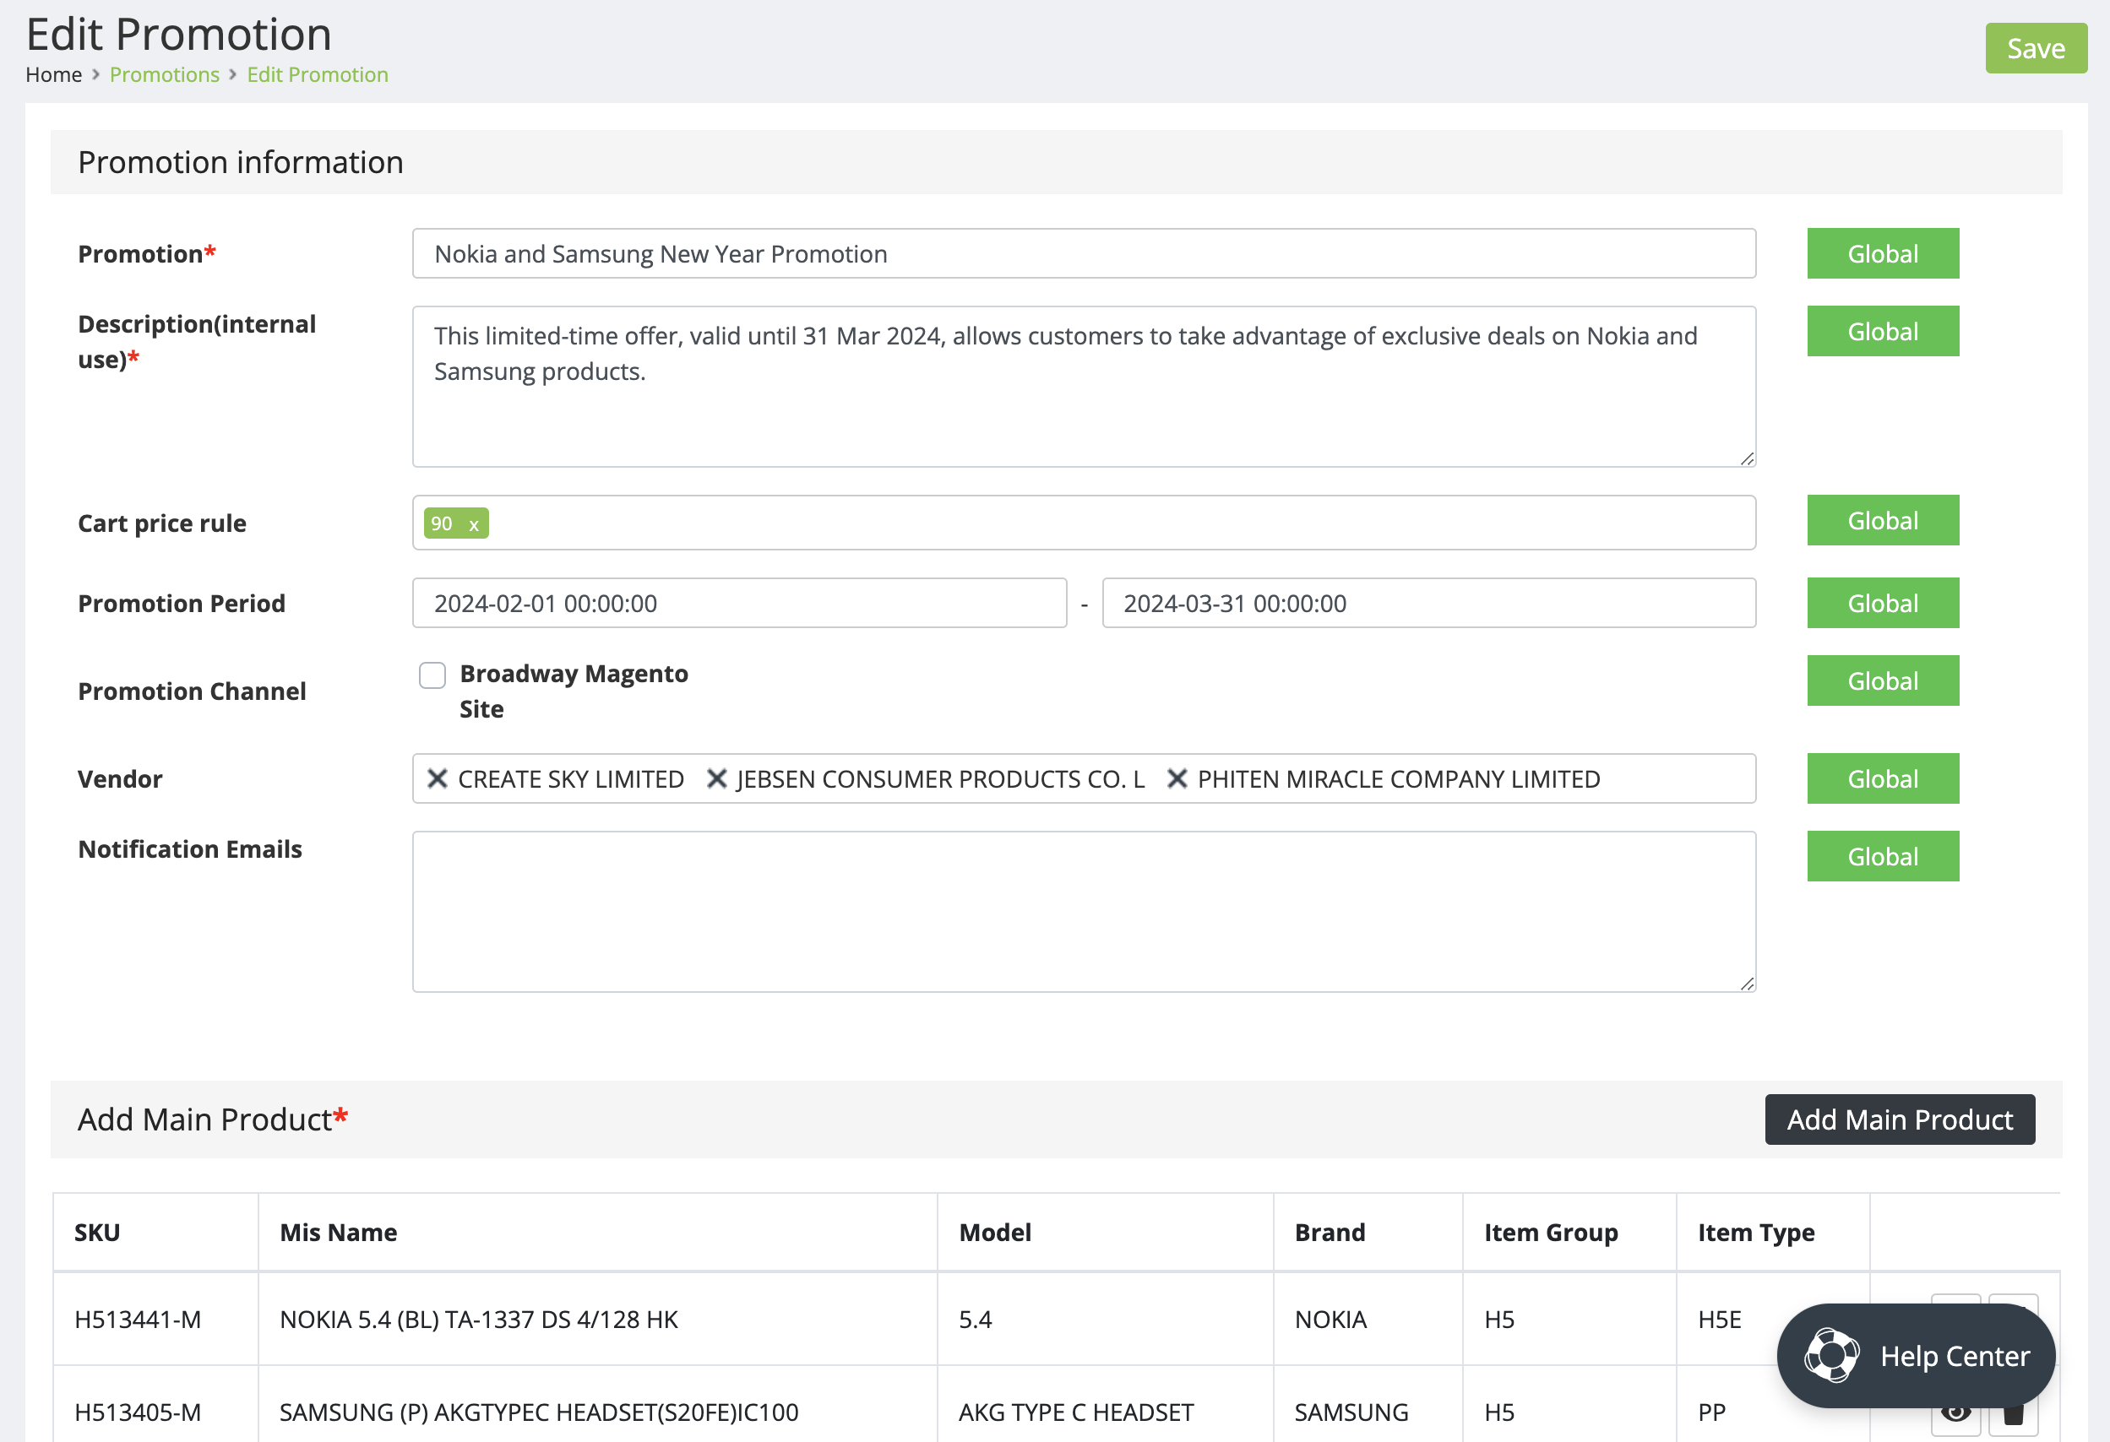Screen dimensions: 2110x1442
Task: Open the promotion end date field
Action: (1429, 603)
